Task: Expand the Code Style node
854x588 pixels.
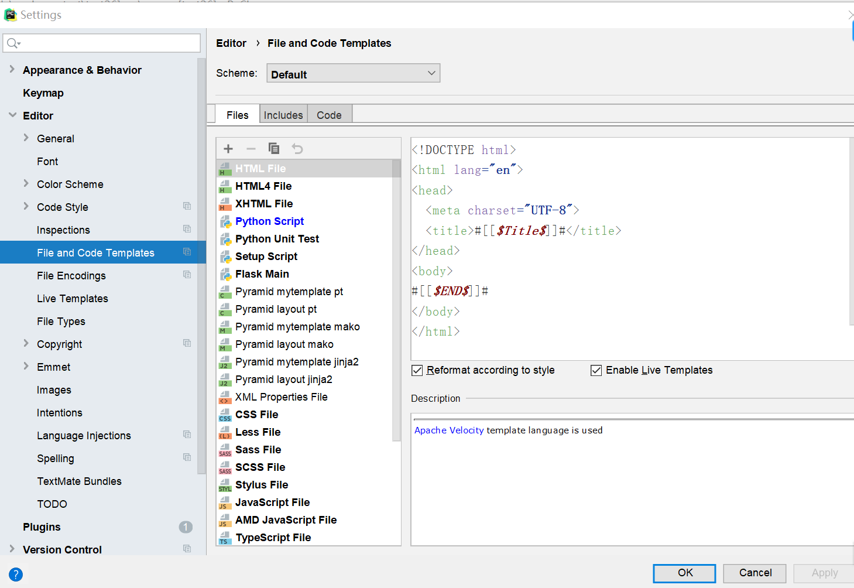Action: coord(26,206)
